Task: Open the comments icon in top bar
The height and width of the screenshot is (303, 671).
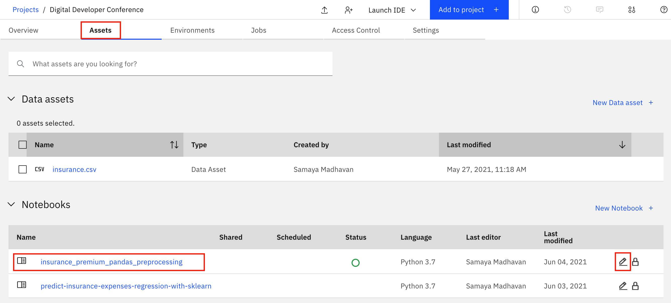Action: click(x=599, y=10)
